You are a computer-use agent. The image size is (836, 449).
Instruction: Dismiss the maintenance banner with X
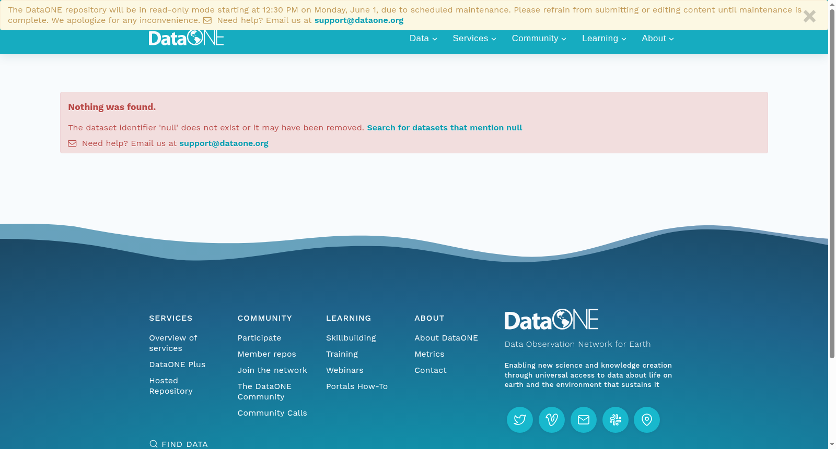[x=809, y=16]
